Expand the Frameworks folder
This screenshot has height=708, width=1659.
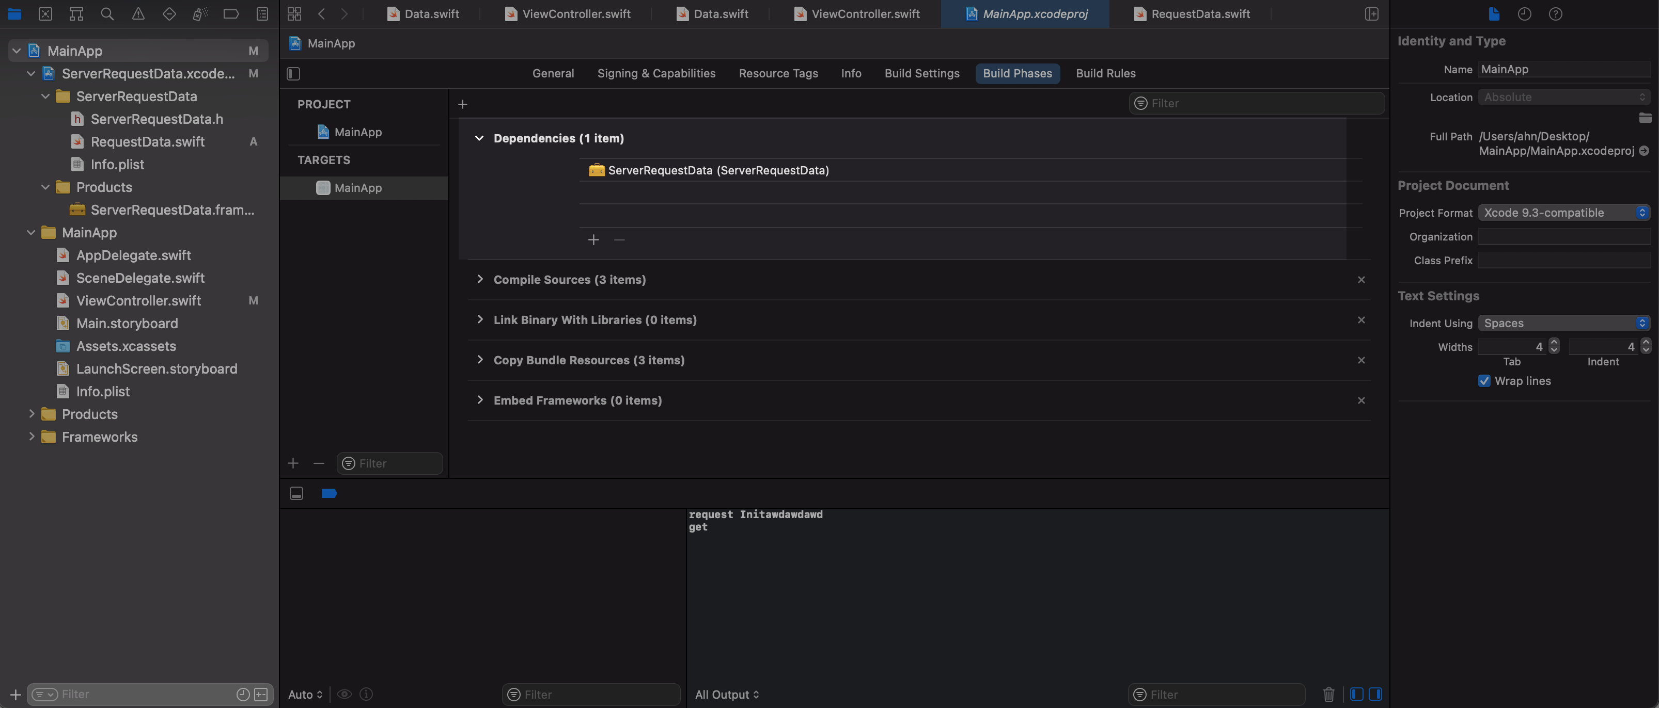tap(32, 437)
